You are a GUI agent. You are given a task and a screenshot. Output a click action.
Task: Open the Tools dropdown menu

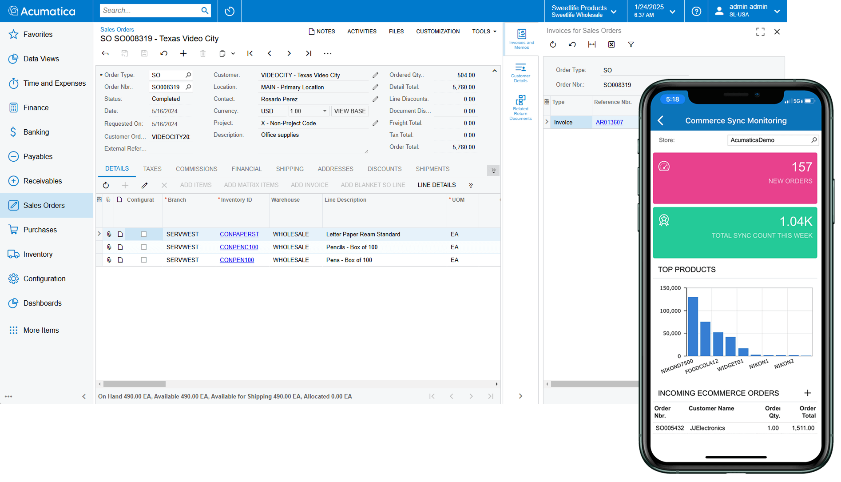[x=484, y=32]
